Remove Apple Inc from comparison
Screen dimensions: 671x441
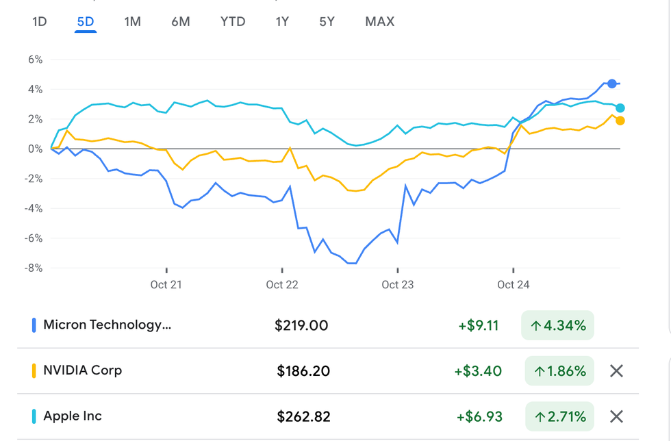point(616,416)
